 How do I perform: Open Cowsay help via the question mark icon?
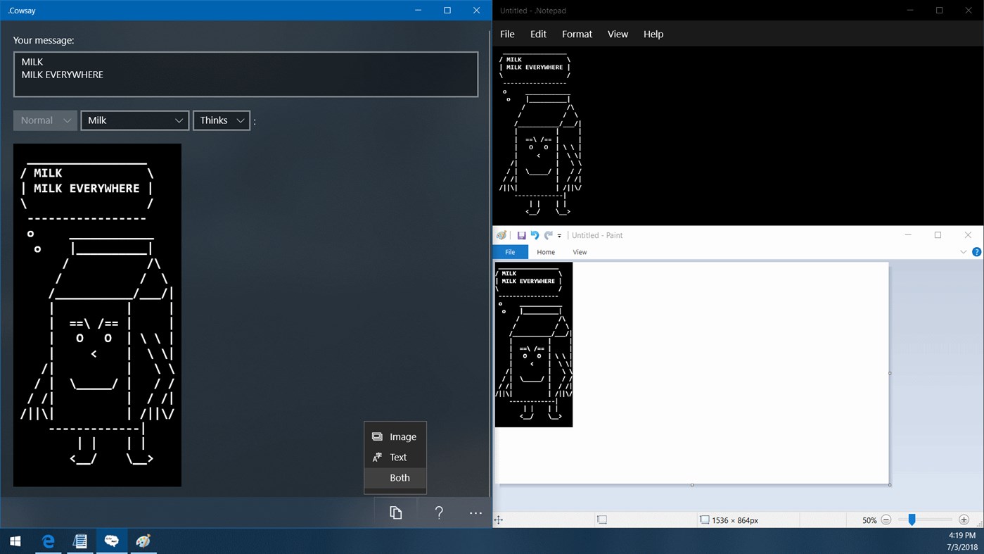(438, 512)
